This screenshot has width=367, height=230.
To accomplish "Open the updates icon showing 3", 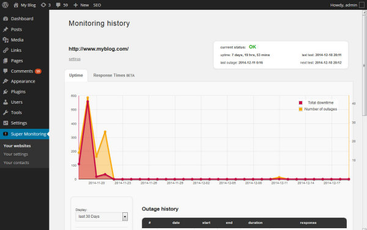I will [43, 5].
